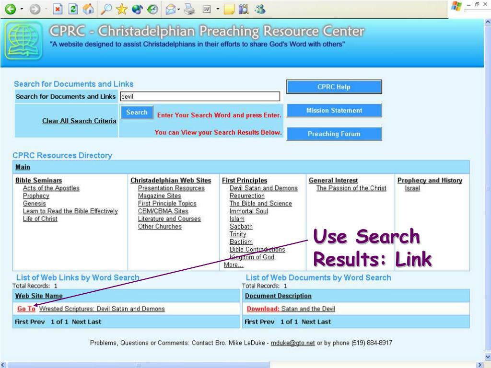
Task: Open the Israel link
Action: coord(412,188)
